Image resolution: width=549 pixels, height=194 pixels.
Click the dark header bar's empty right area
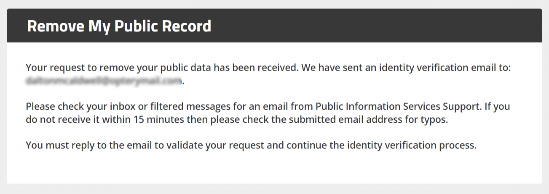tap(379, 26)
